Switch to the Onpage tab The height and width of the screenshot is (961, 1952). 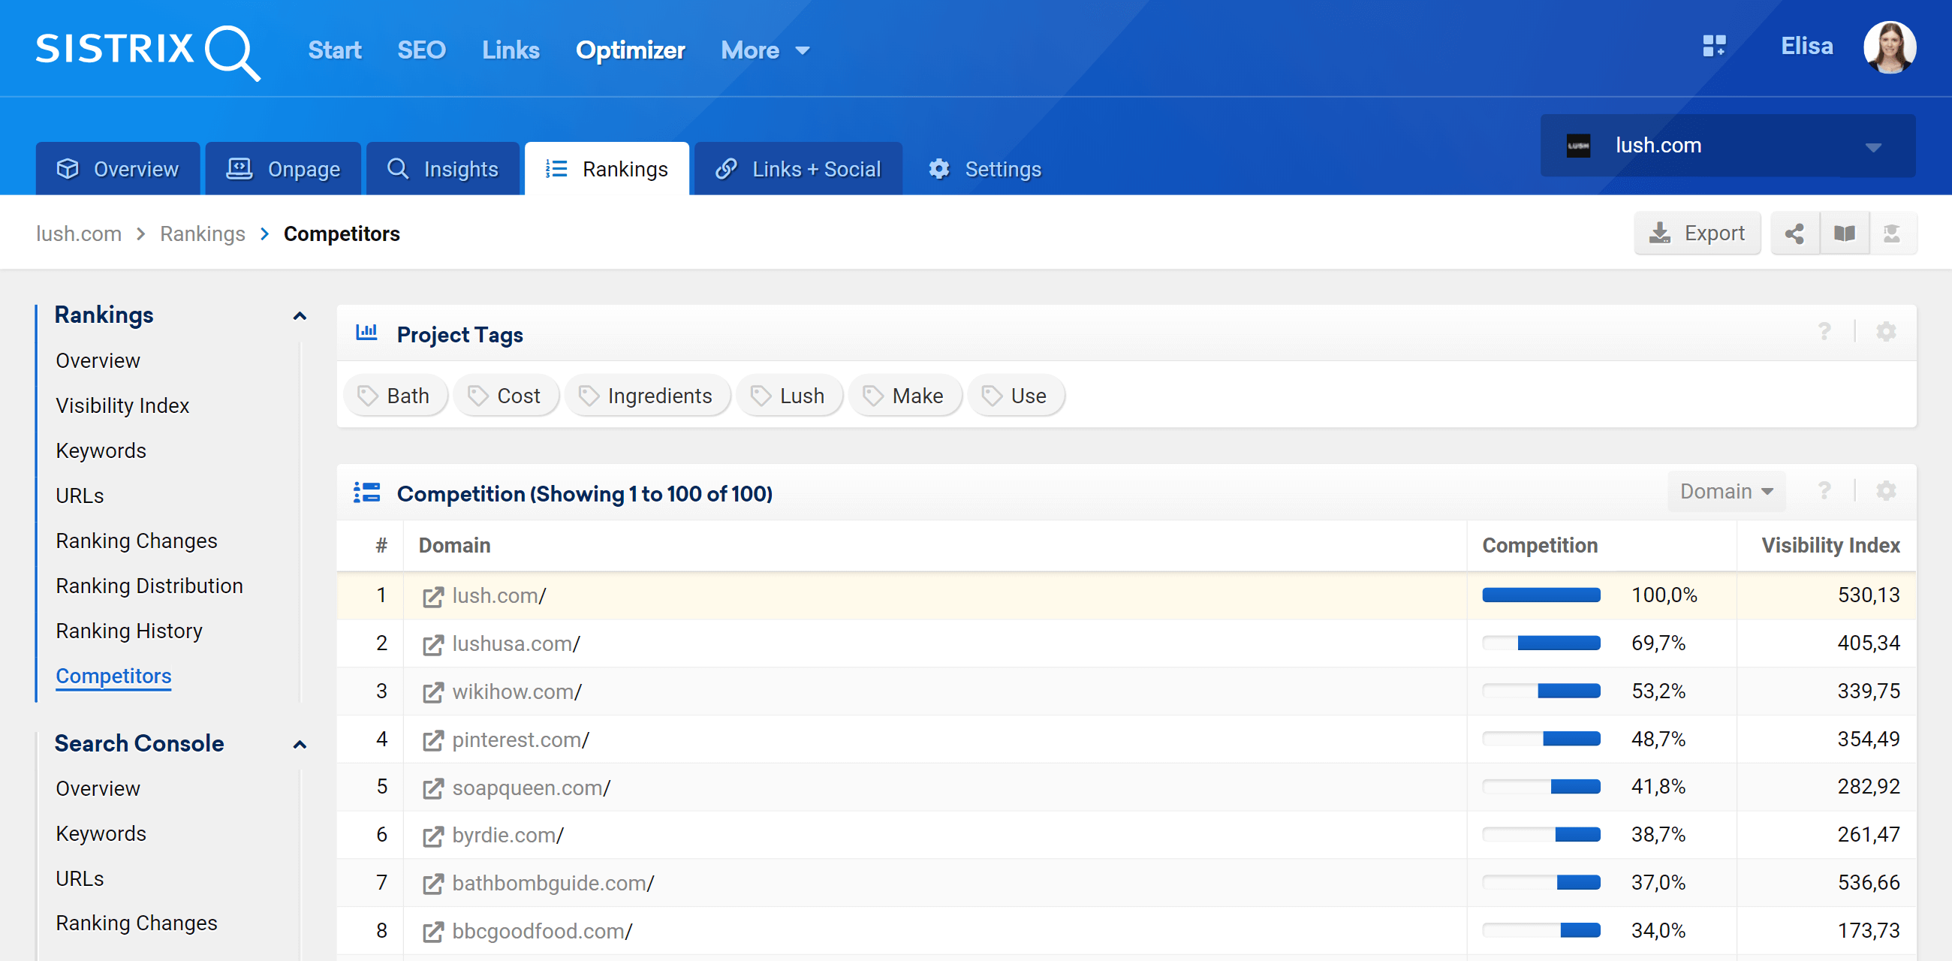pyautogui.click(x=282, y=169)
